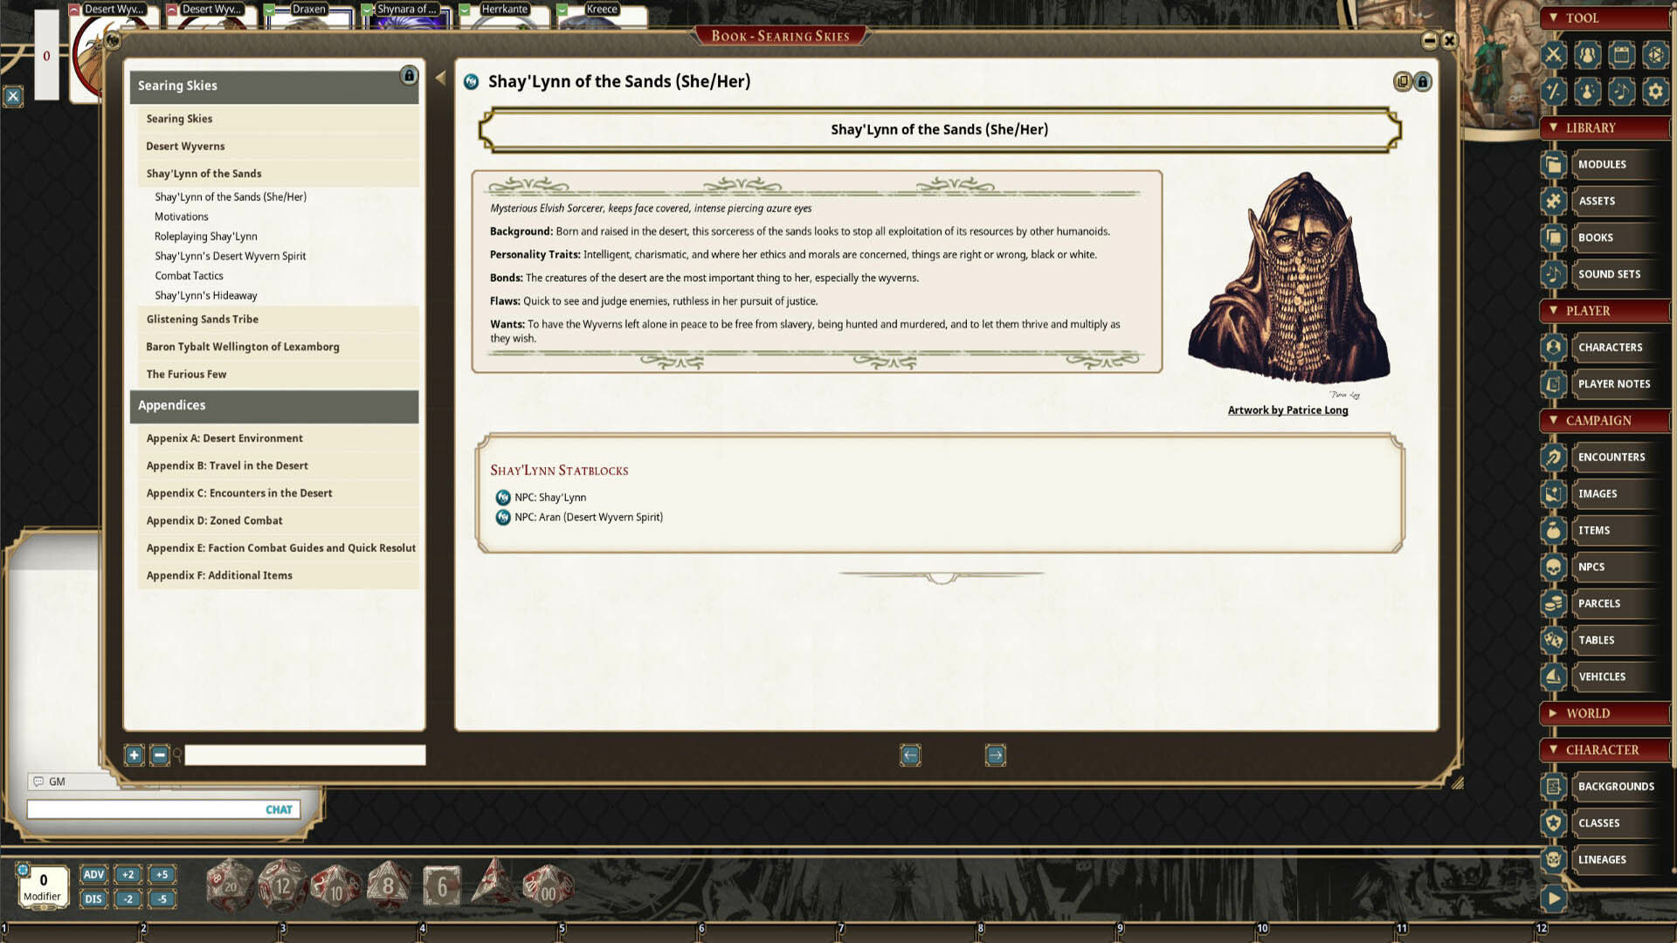Open the Combat Tracker crossed-swords tool icon
The image size is (1677, 943).
1554,55
